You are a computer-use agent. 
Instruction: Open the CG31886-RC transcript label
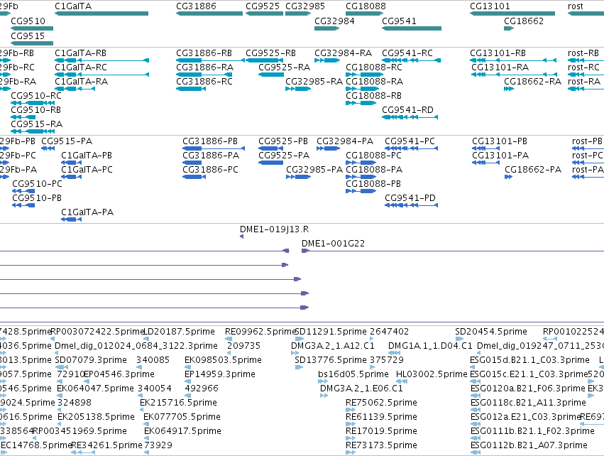(x=204, y=82)
